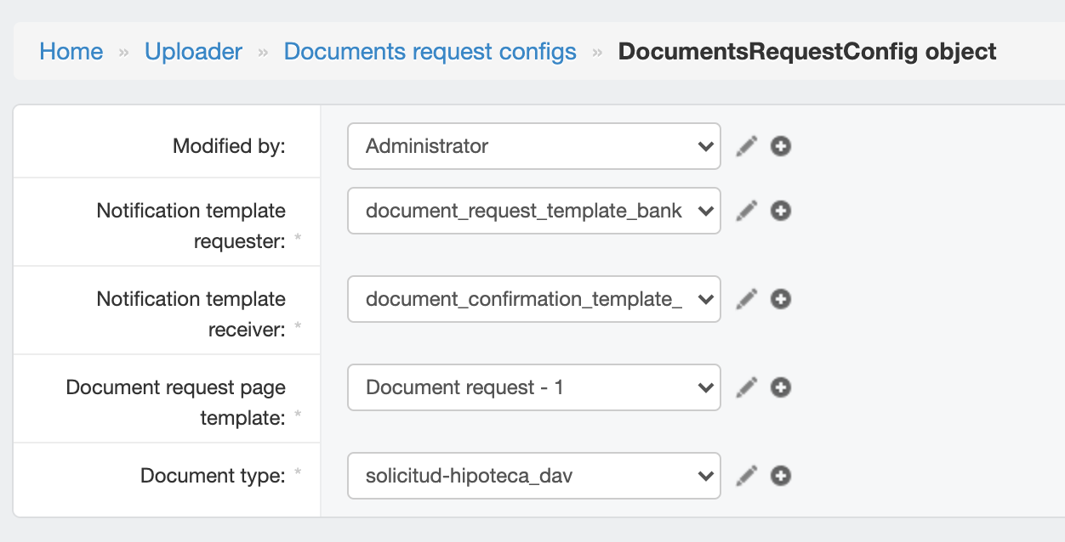Edit the Document request page template

746,387
